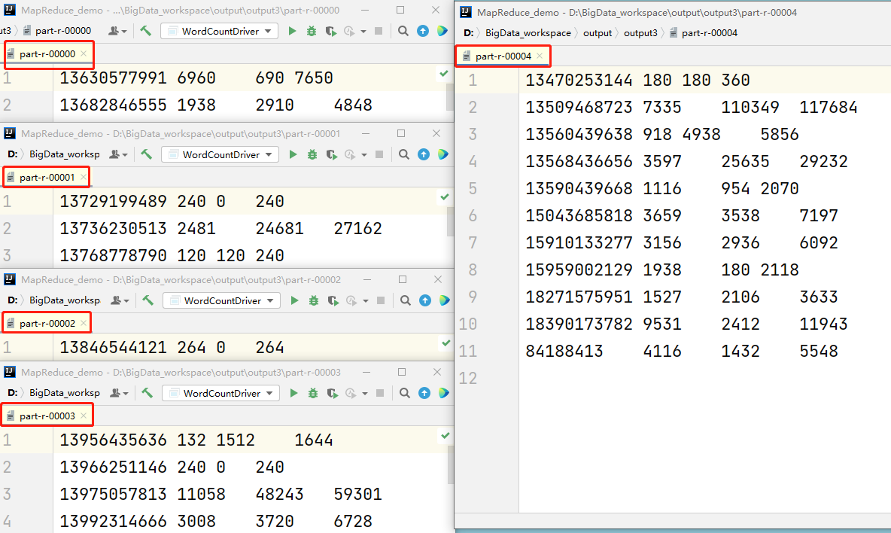The width and height of the screenshot is (891, 533).
Task: Click phone number 13975057813 in part-r-00003
Action: coord(113,495)
